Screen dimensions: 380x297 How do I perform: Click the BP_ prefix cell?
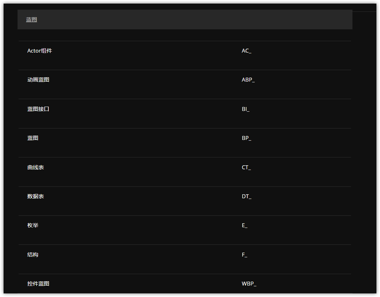click(x=247, y=138)
